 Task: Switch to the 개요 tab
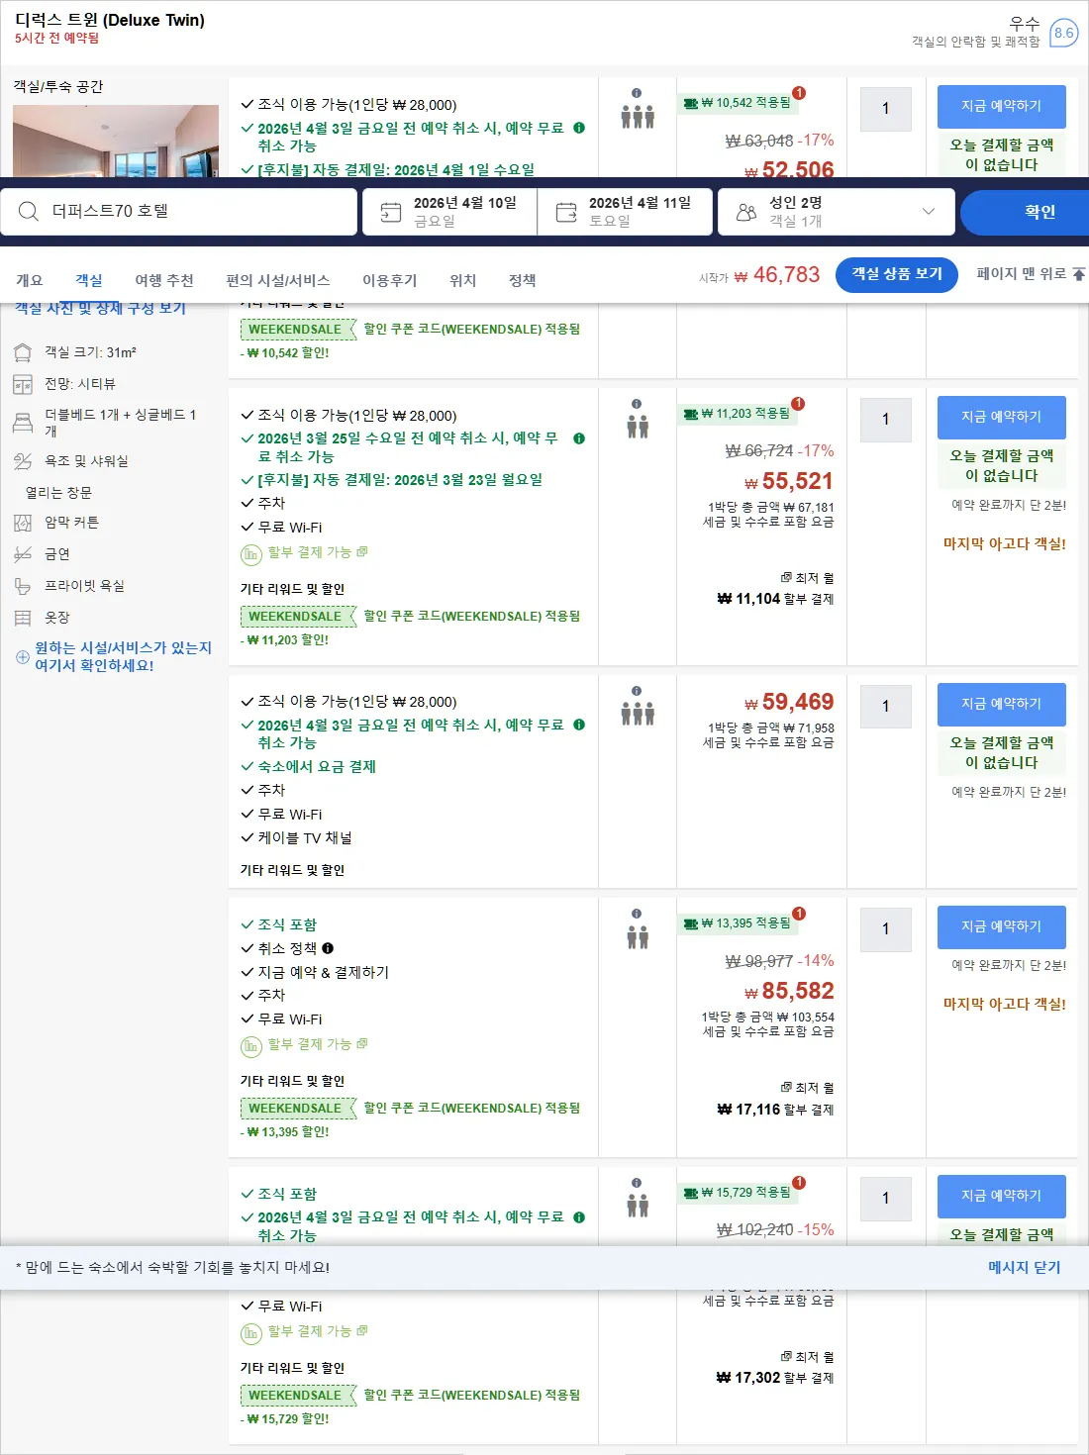(x=30, y=280)
